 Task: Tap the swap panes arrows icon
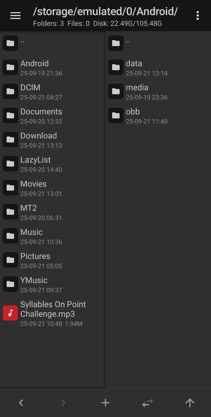pos(147,402)
